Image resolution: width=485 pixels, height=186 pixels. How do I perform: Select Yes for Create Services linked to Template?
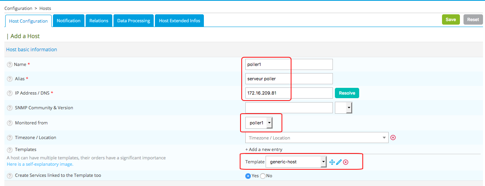pos(248,176)
